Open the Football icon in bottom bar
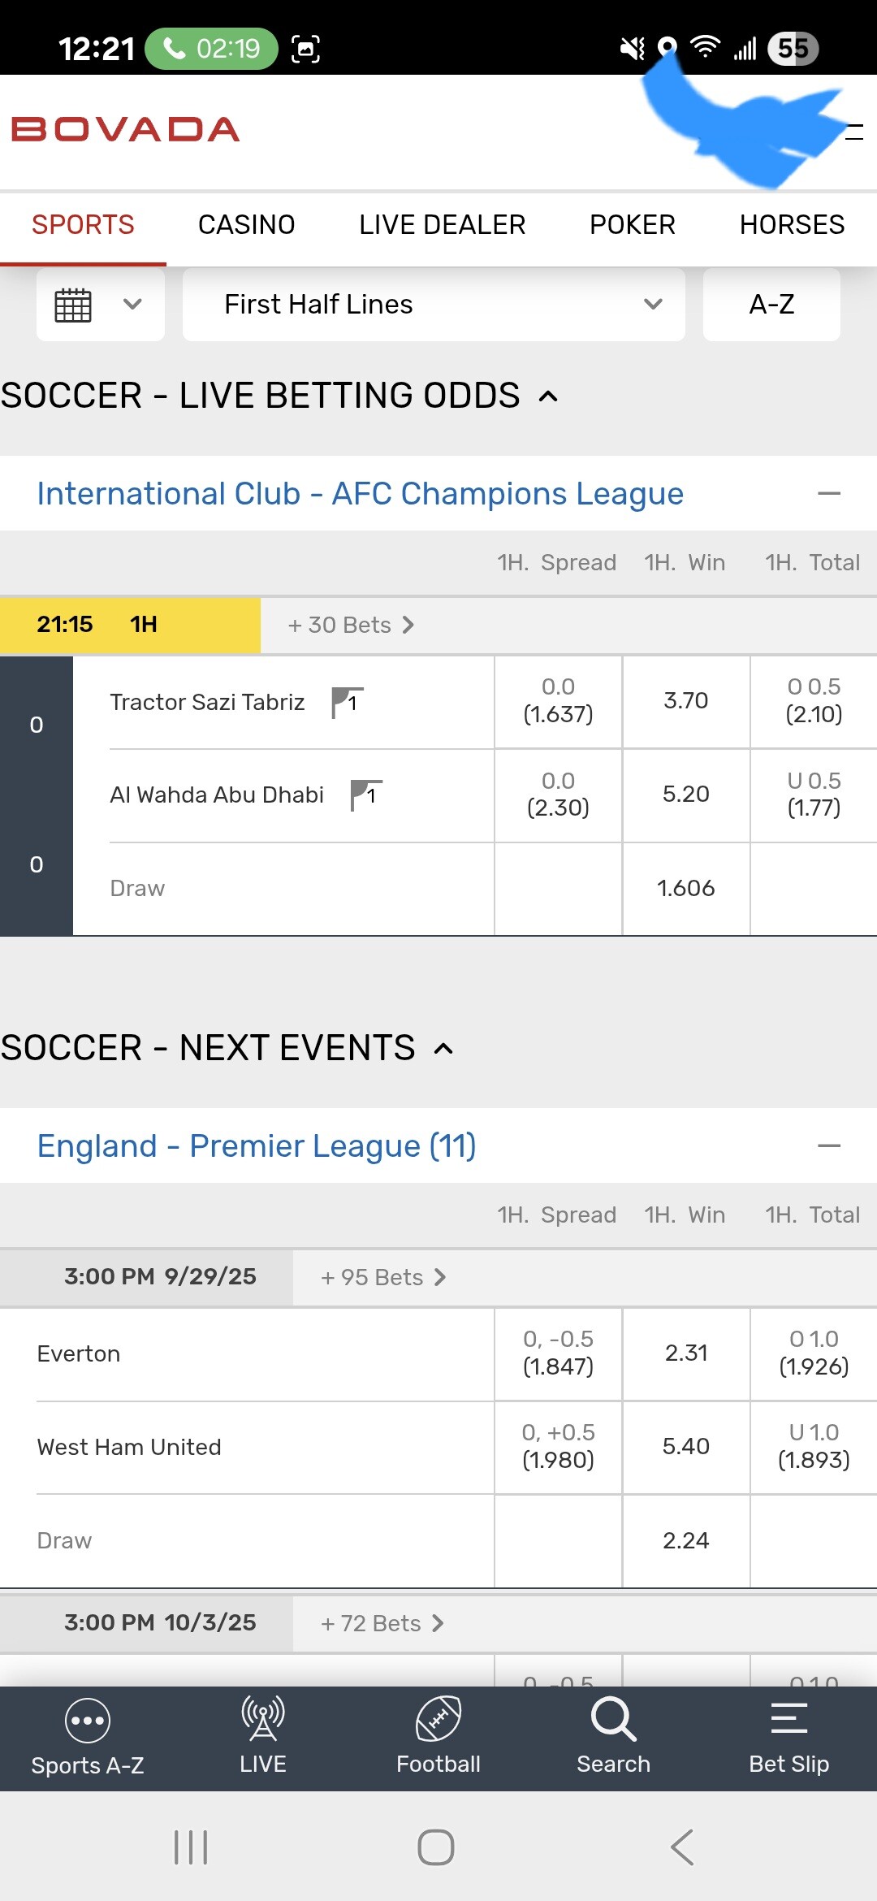This screenshot has width=877, height=1901. coord(438,1720)
